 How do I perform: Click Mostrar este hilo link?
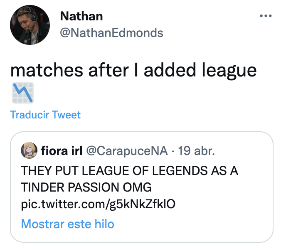pos(67,224)
